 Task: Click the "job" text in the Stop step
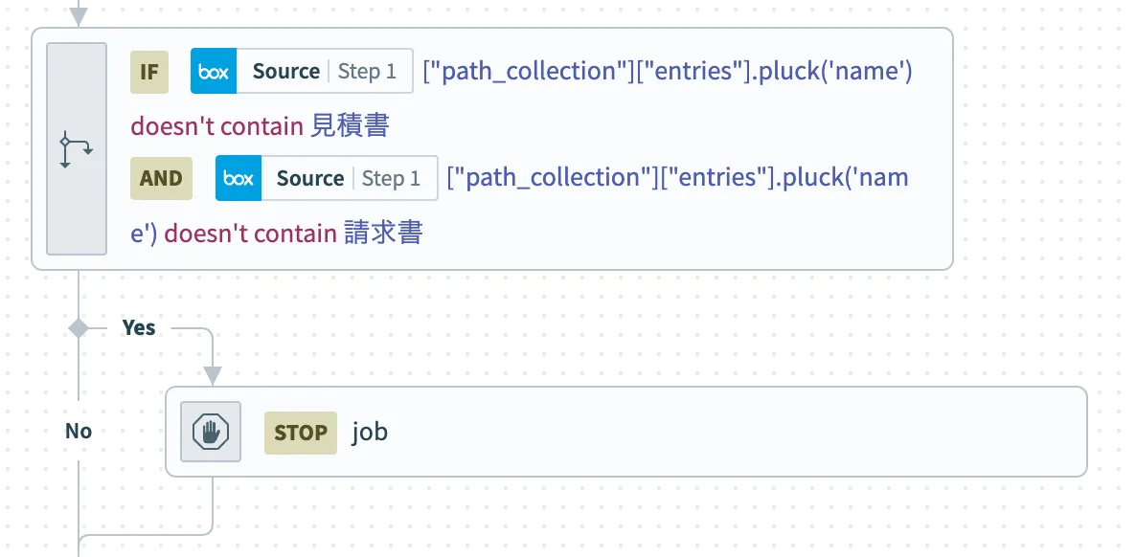370,433
